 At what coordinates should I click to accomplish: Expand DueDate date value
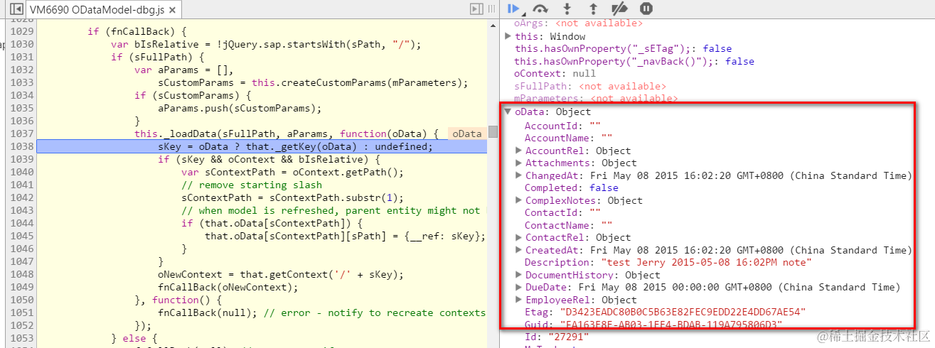click(518, 287)
